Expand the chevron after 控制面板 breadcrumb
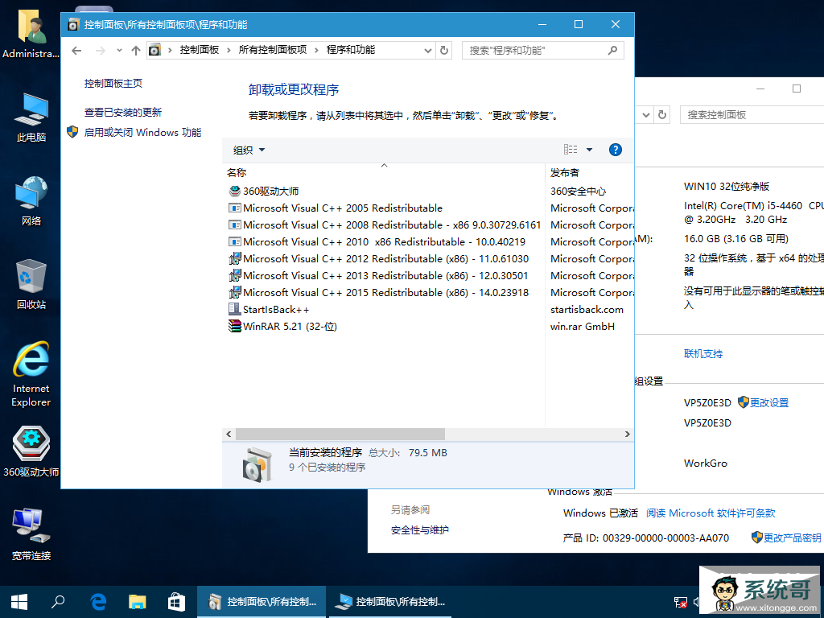Image resolution: width=824 pixels, height=618 pixels. tap(229, 51)
